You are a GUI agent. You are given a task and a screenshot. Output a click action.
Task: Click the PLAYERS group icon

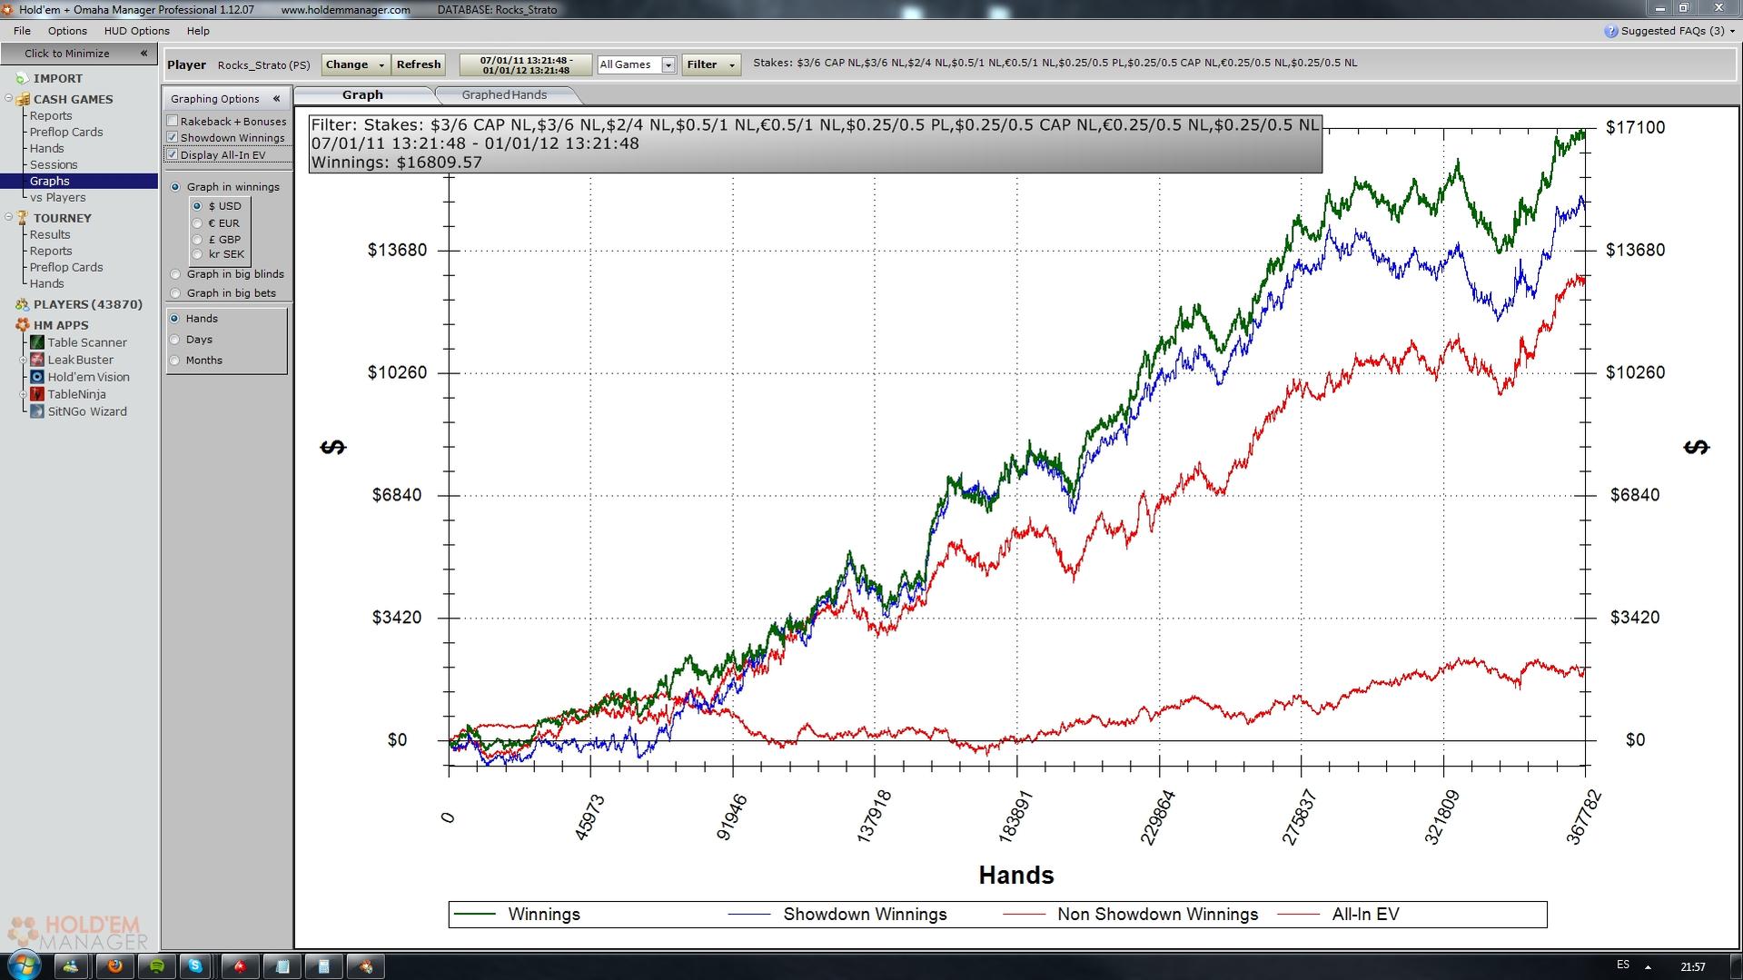[x=22, y=304]
